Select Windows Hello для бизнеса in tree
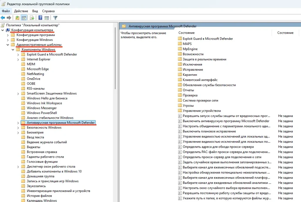Screen dimensions: 301x202 coord(47,98)
